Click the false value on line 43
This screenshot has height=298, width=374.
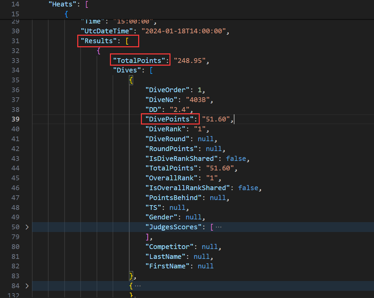coord(236,159)
